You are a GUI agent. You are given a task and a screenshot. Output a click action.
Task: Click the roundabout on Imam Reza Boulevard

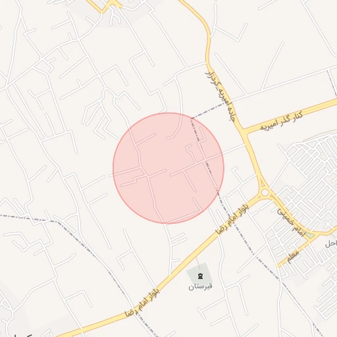click(265, 192)
